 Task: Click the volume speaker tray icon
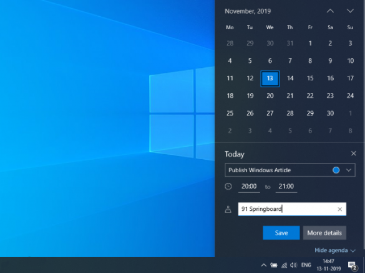[293, 265]
